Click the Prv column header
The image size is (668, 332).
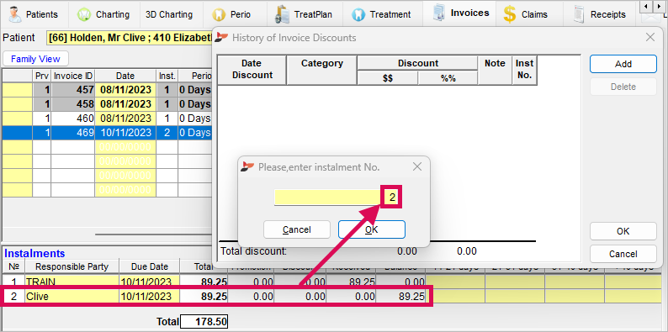tap(42, 76)
